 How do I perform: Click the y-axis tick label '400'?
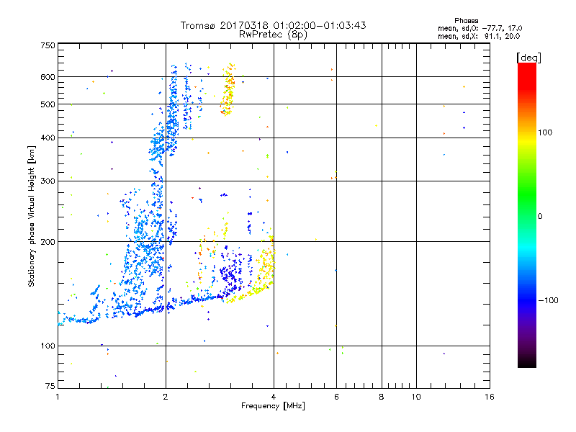(x=48, y=138)
